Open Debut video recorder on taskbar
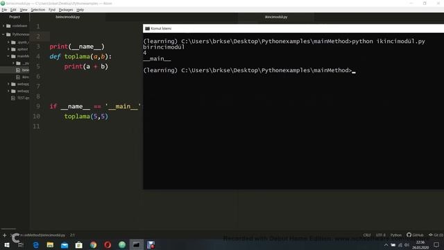 click(151, 245)
